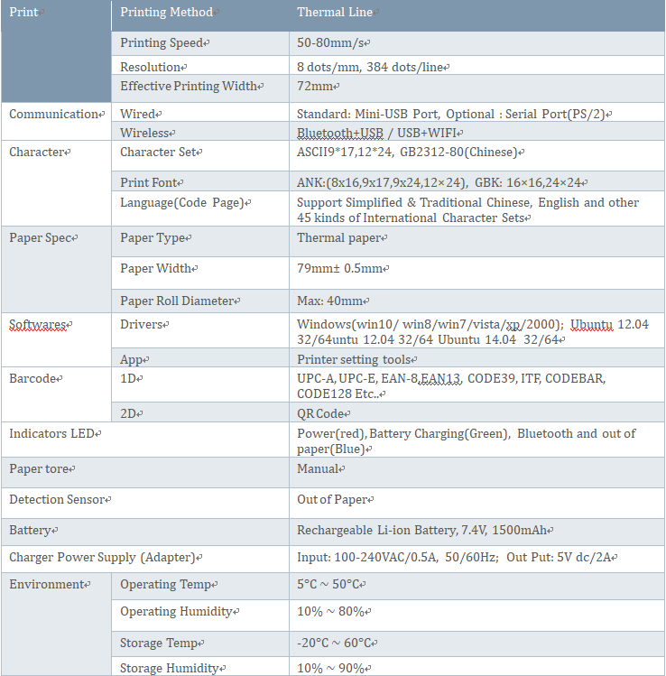Select '79mm± 0.5mm' value

339,269
